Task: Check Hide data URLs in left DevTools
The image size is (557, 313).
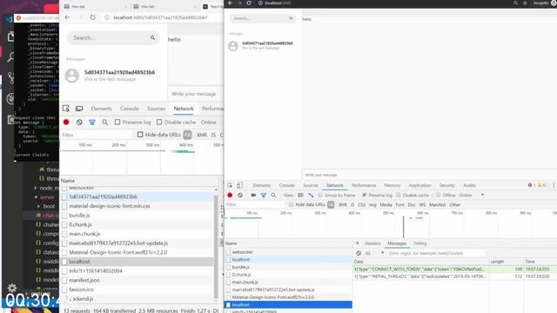Action: click(x=140, y=135)
